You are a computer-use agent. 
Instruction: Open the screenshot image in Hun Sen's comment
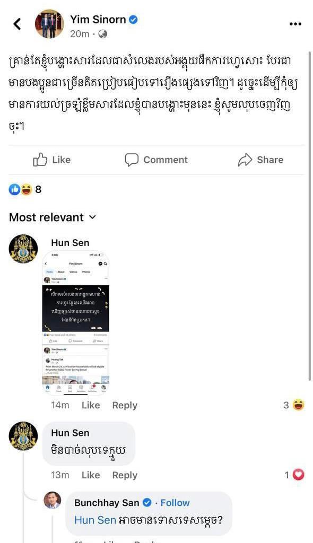(x=75, y=323)
